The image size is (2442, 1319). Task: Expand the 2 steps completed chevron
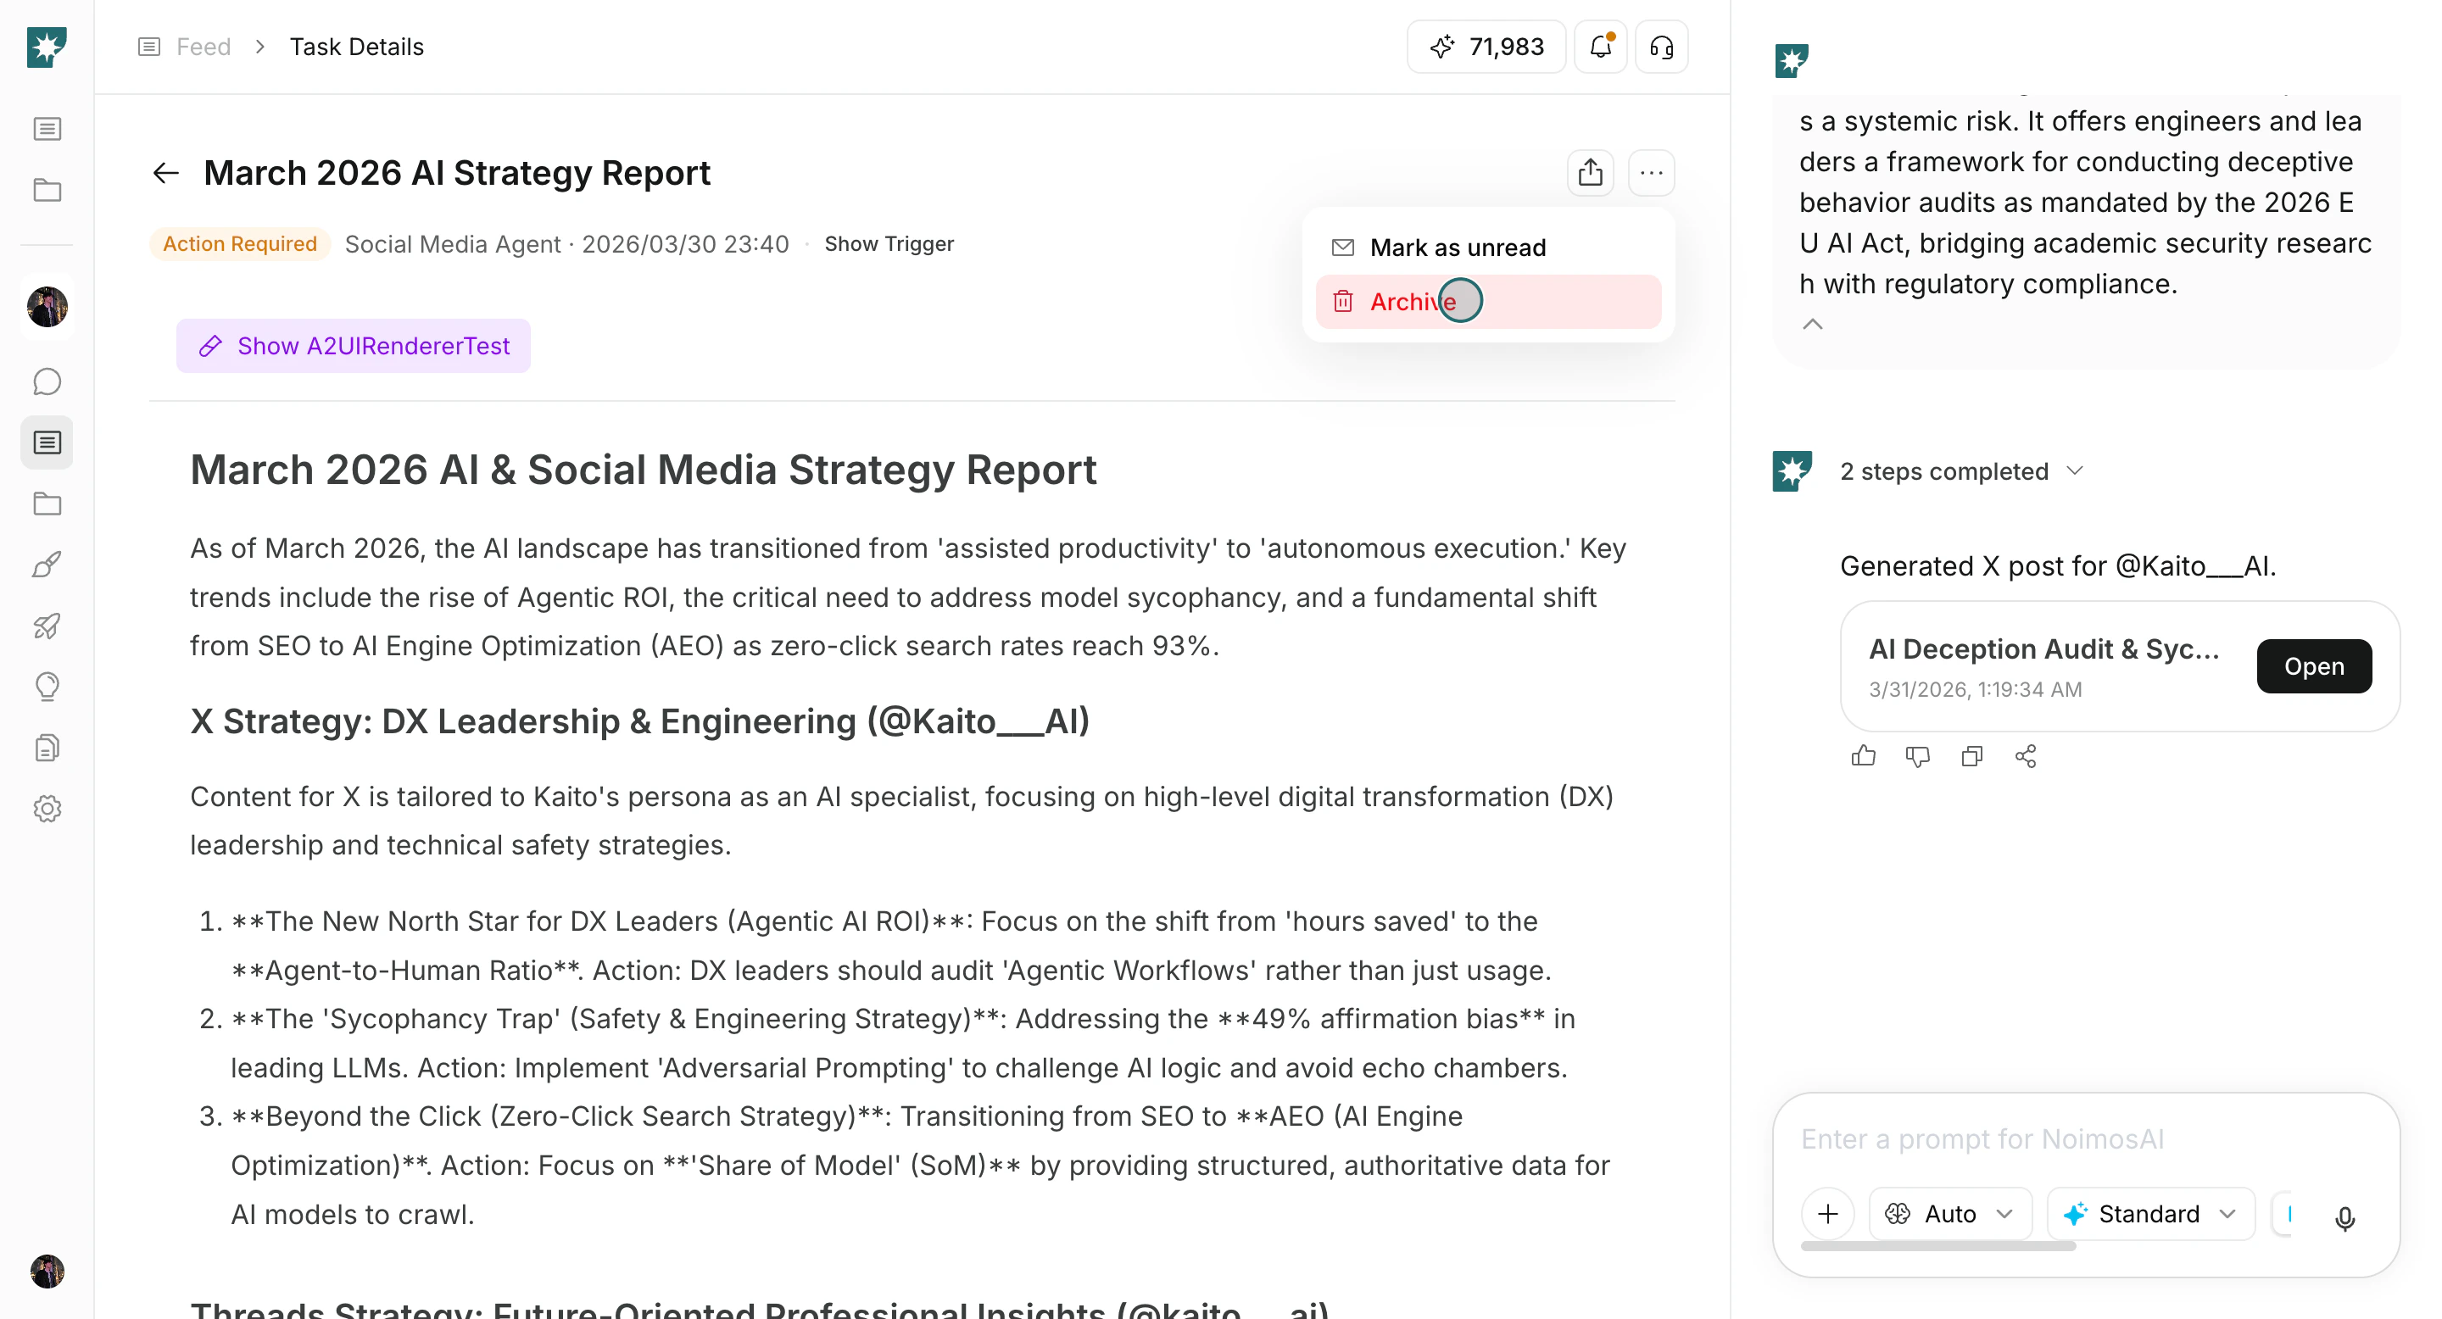(2074, 471)
